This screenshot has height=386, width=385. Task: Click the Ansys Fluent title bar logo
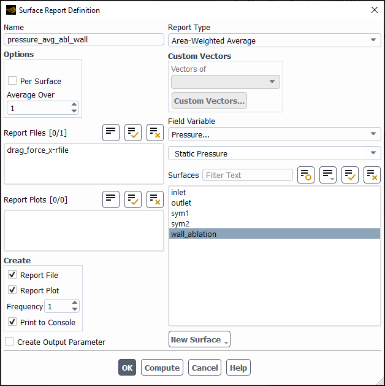pos(11,10)
